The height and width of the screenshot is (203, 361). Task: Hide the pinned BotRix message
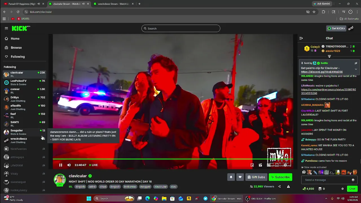click(x=356, y=63)
